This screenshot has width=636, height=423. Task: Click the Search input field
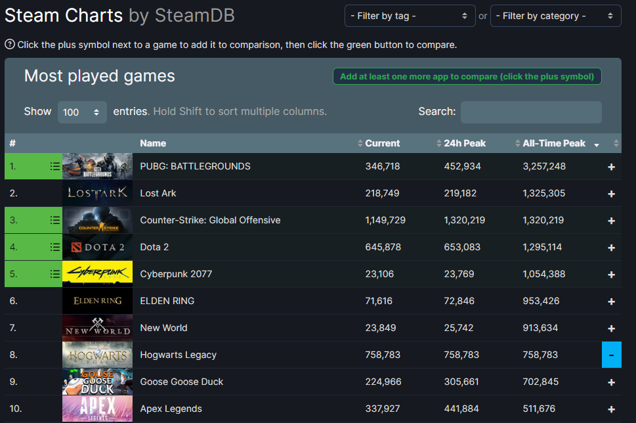tap(530, 112)
